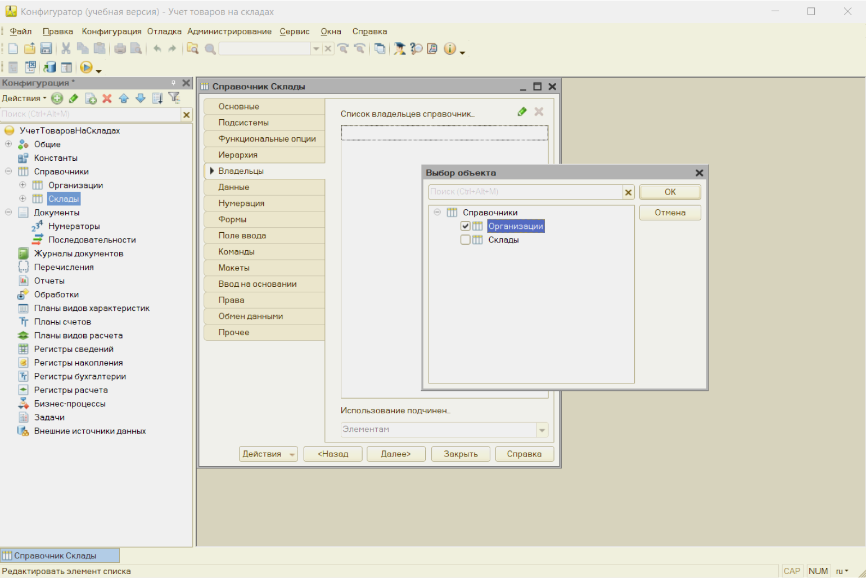Image resolution: width=866 pixels, height=578 pixels.
Task: Click the red Delete icon in the Configuration panel
Action: click(x=107, y=98)
